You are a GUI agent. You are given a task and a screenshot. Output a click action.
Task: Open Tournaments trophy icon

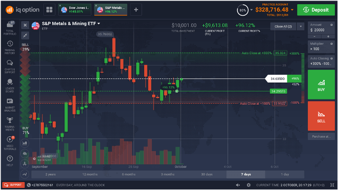tap(10, 124)
